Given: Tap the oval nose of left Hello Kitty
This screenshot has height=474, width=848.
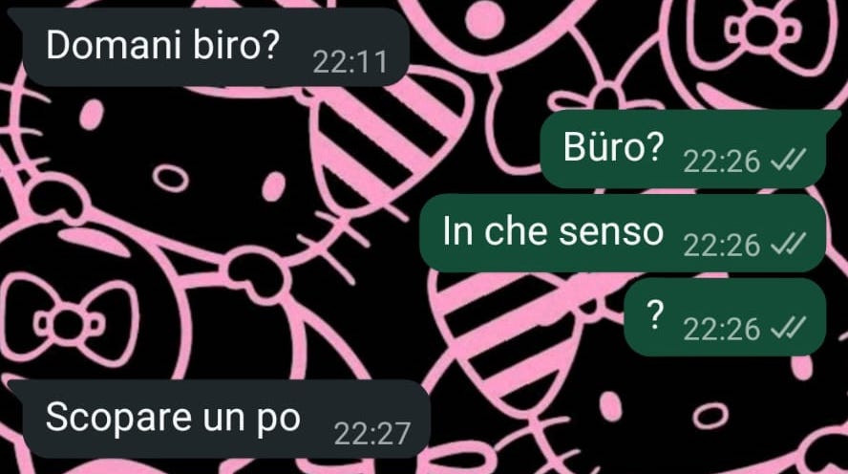Looking at the screenshot, I should pyautogui.click(x=170, y=179).
